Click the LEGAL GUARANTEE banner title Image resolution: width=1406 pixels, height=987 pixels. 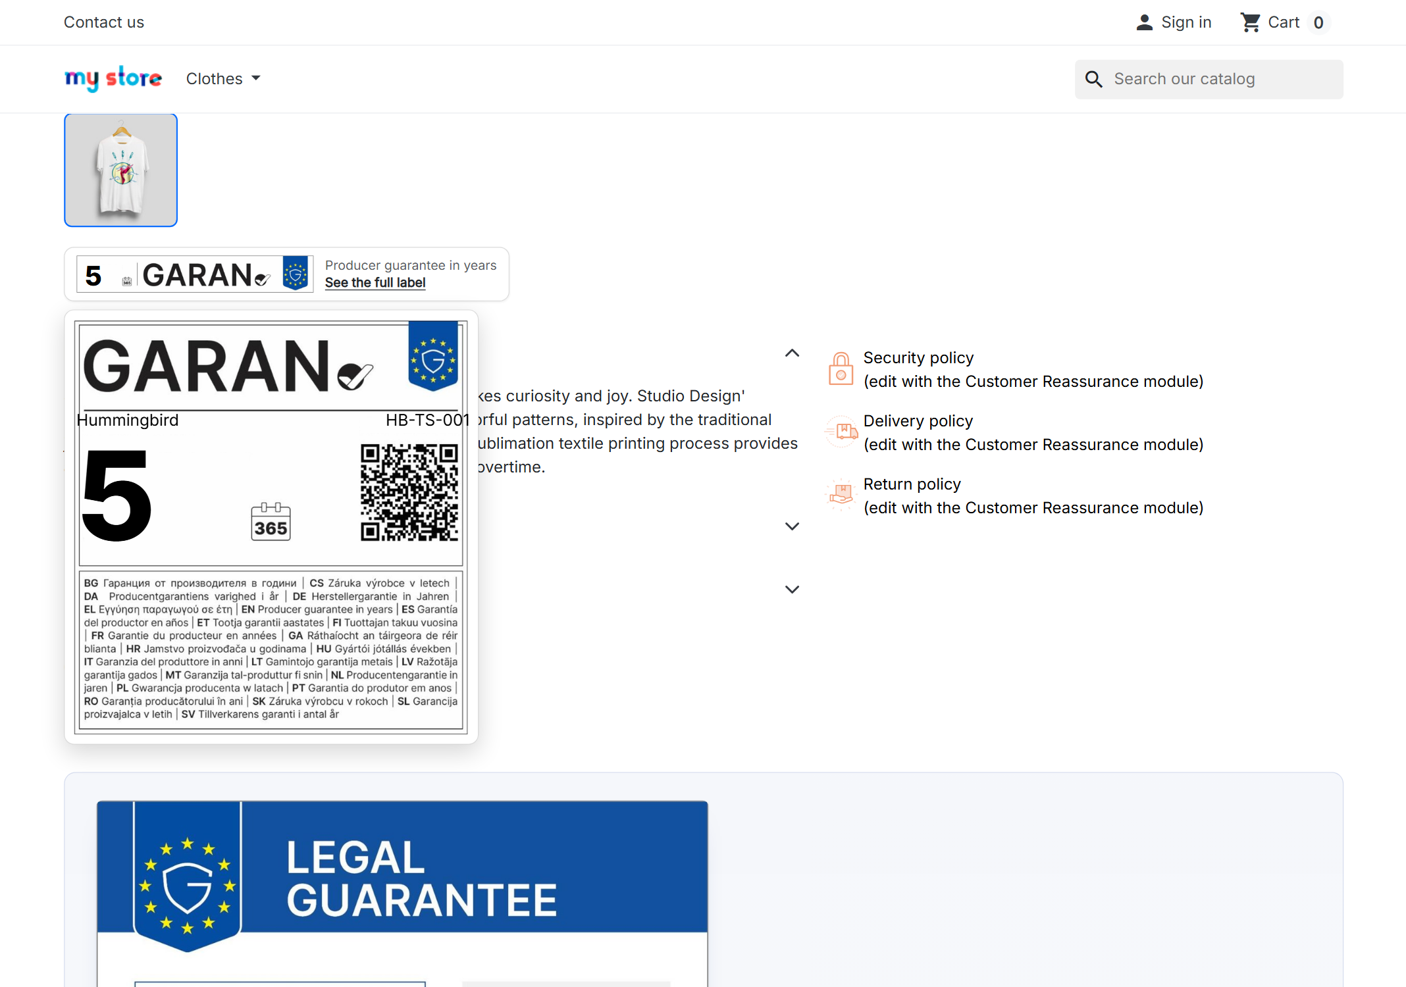pyautogui.click(x=422, y=878)
